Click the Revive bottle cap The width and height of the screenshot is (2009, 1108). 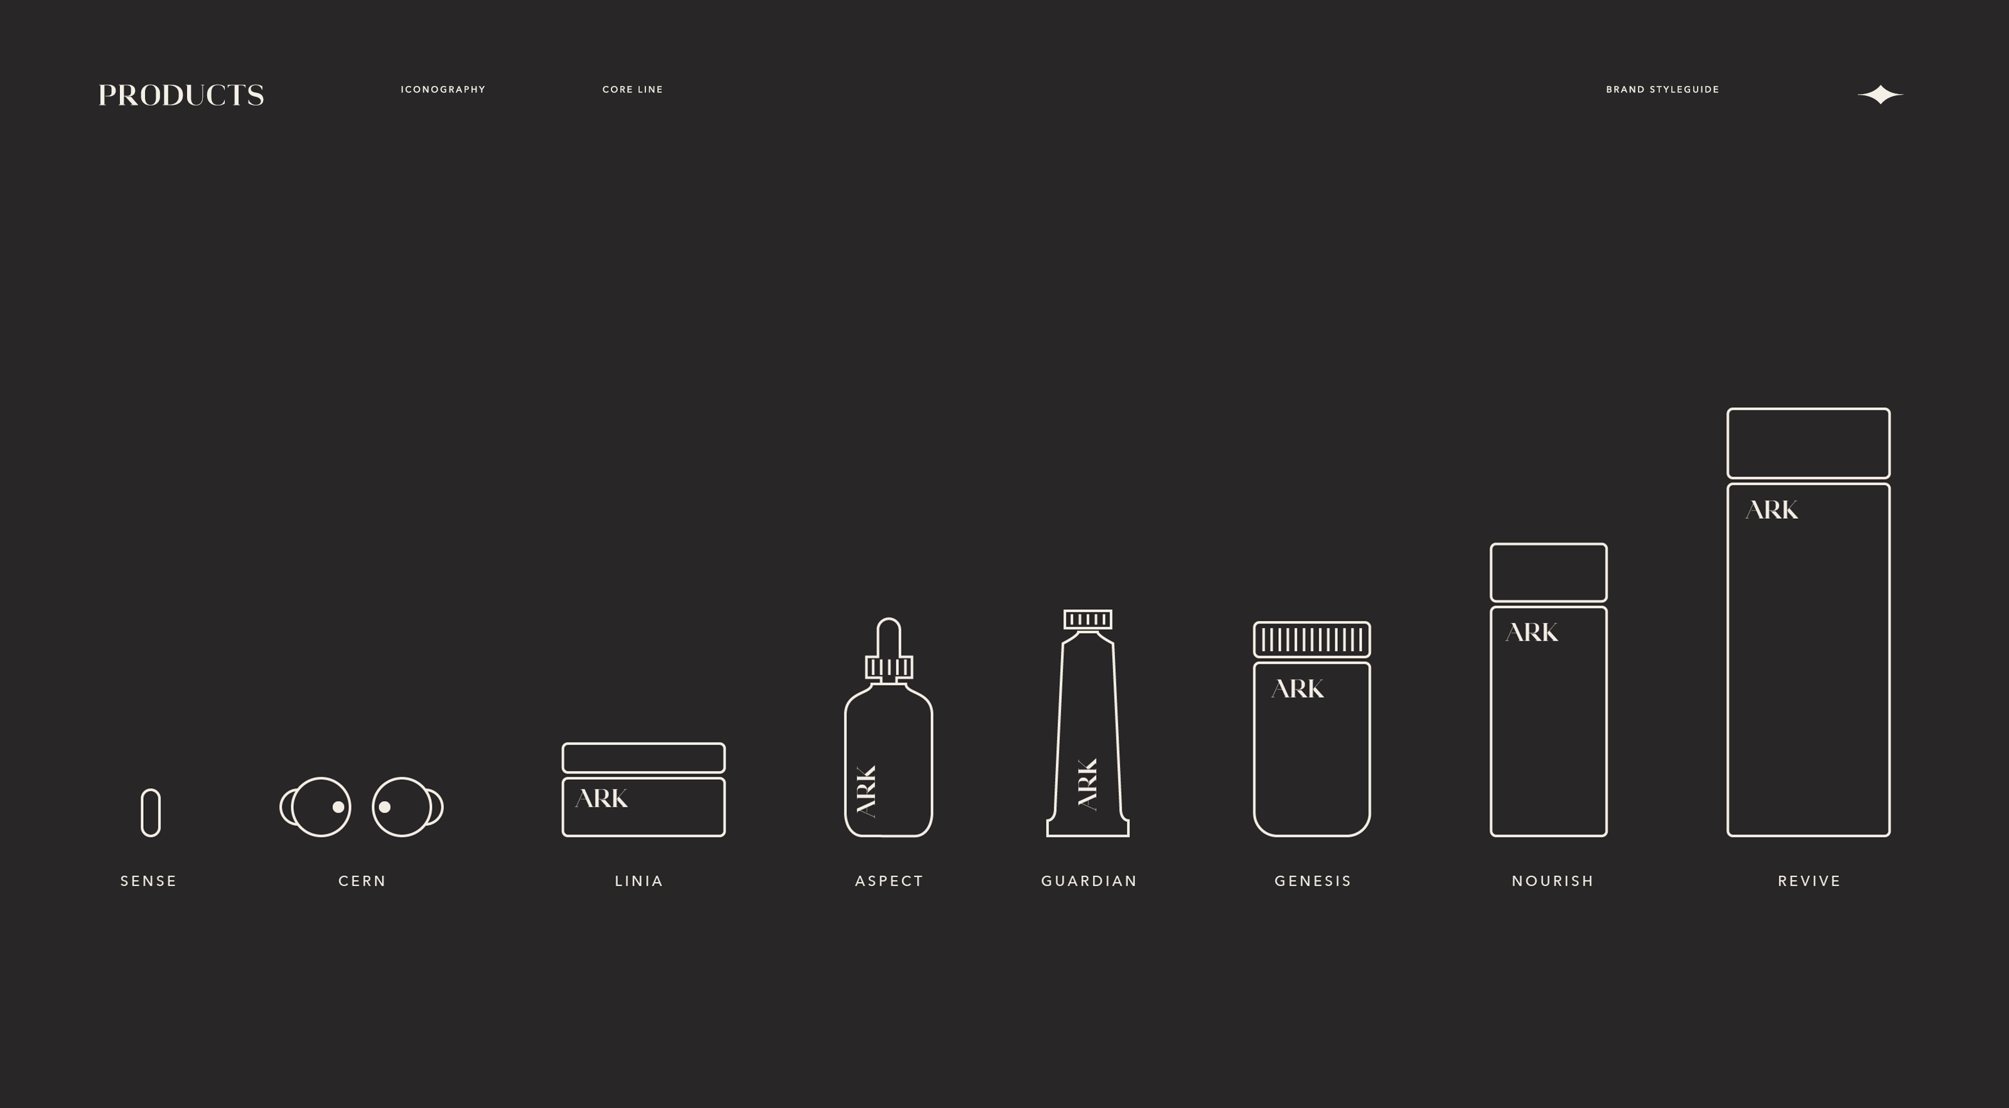pos(1808,442)
